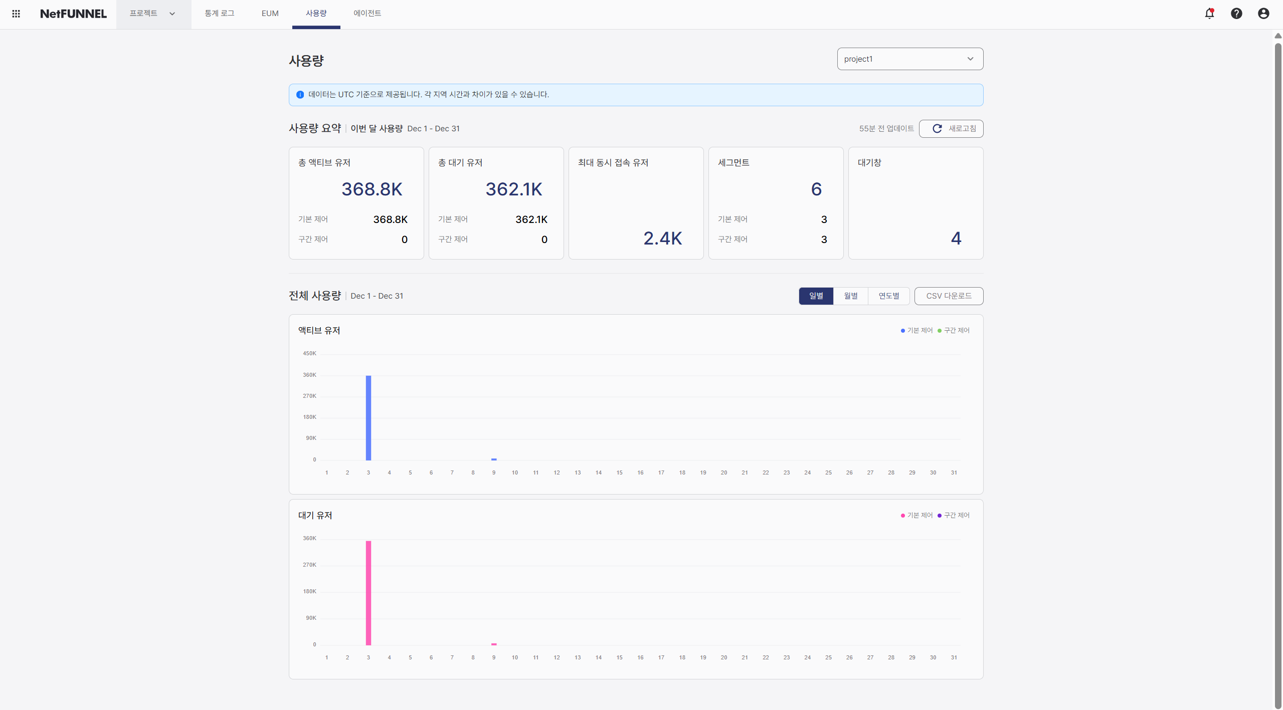Switch chart view to 연도별 (yearly)
1283x710 pixels.
888,296
